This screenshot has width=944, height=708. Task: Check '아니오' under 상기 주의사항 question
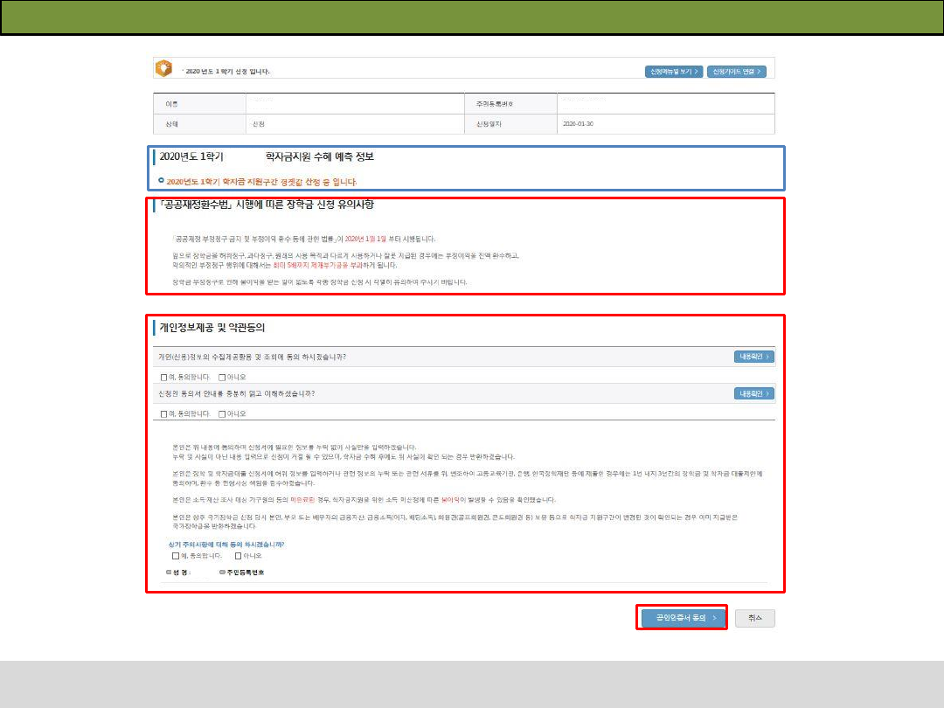(x=239, y=555)
